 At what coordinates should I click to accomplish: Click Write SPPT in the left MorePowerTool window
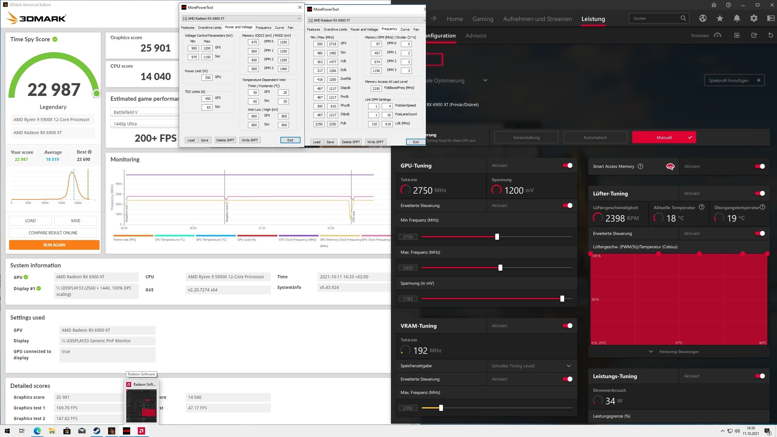249,140
